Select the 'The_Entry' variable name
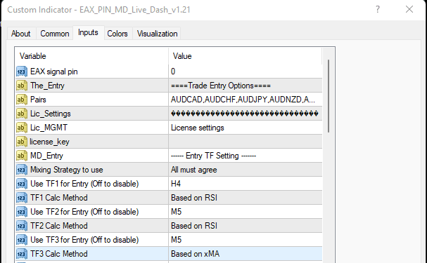 click(x=47, y=86)
